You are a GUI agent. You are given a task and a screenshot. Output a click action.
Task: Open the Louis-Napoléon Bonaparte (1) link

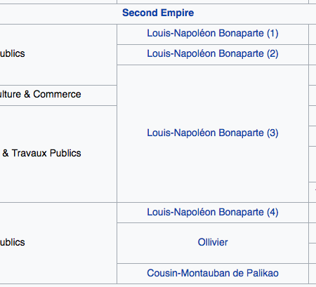click(213, 34)
